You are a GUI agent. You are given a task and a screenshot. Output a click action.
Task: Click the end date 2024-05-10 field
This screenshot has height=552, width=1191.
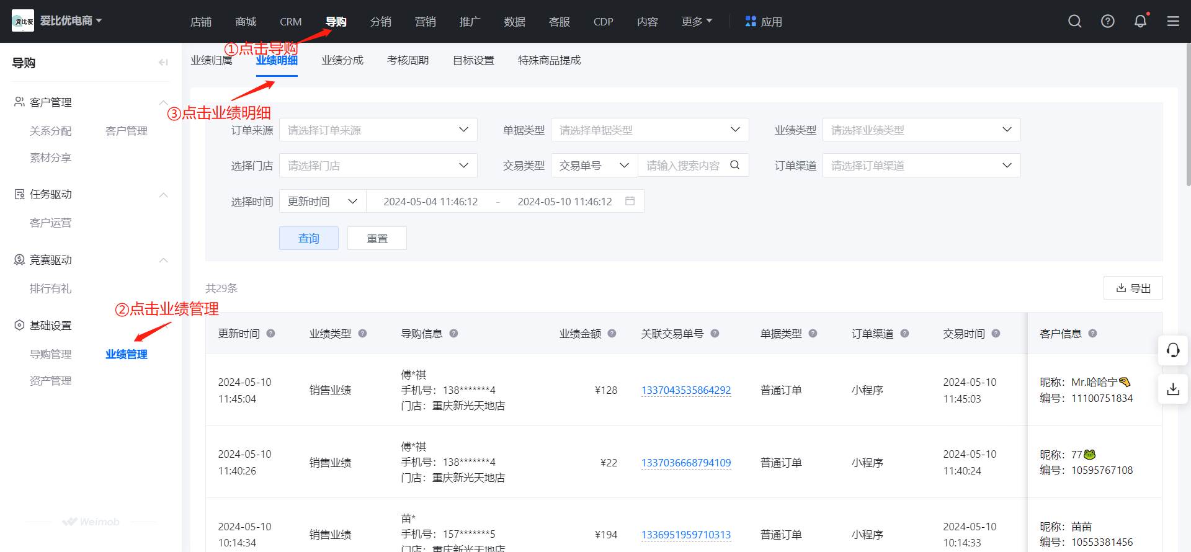tap(564, 202)
